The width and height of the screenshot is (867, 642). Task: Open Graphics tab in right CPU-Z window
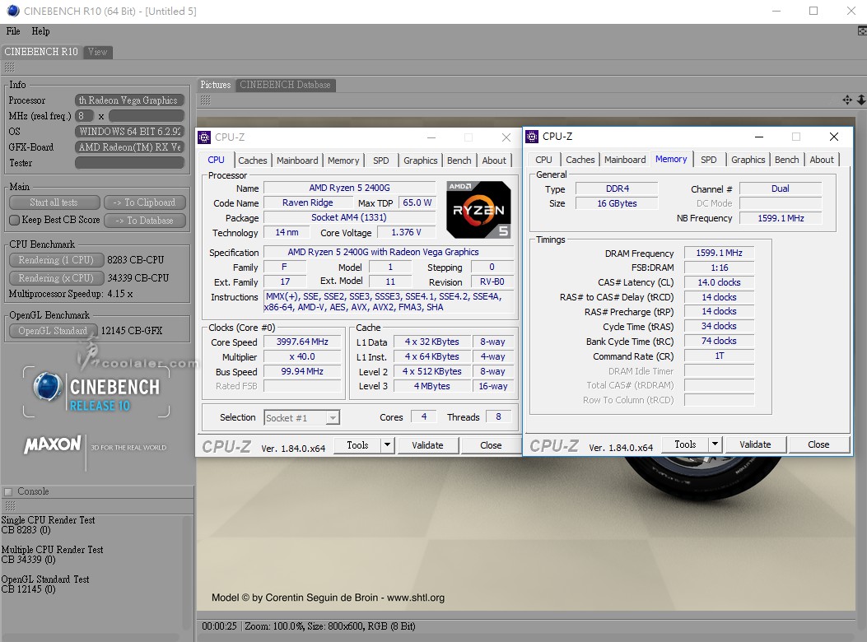tap(748, 159)
